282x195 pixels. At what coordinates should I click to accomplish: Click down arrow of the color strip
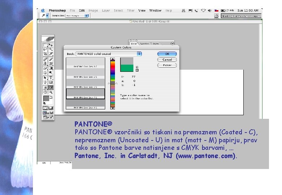(112, 108)
